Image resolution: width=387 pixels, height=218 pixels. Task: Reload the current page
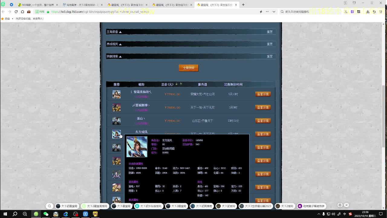16,12
